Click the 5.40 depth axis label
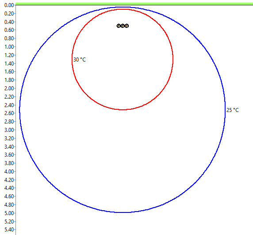253x235 pixels. [x=9, y=230]
